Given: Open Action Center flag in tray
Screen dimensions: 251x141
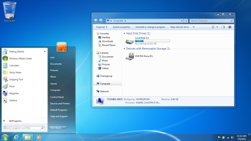Looking at the screenshot, I should [x=219, y=137].
